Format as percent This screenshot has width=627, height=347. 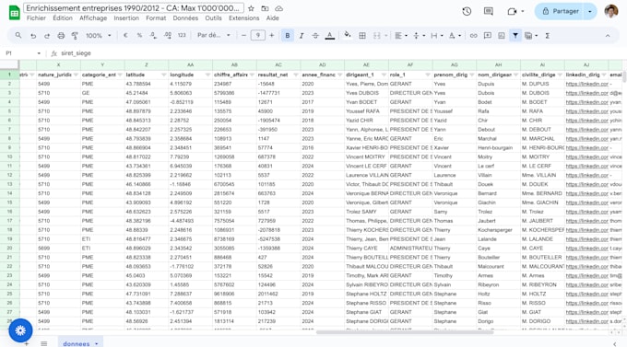point(139,36)
